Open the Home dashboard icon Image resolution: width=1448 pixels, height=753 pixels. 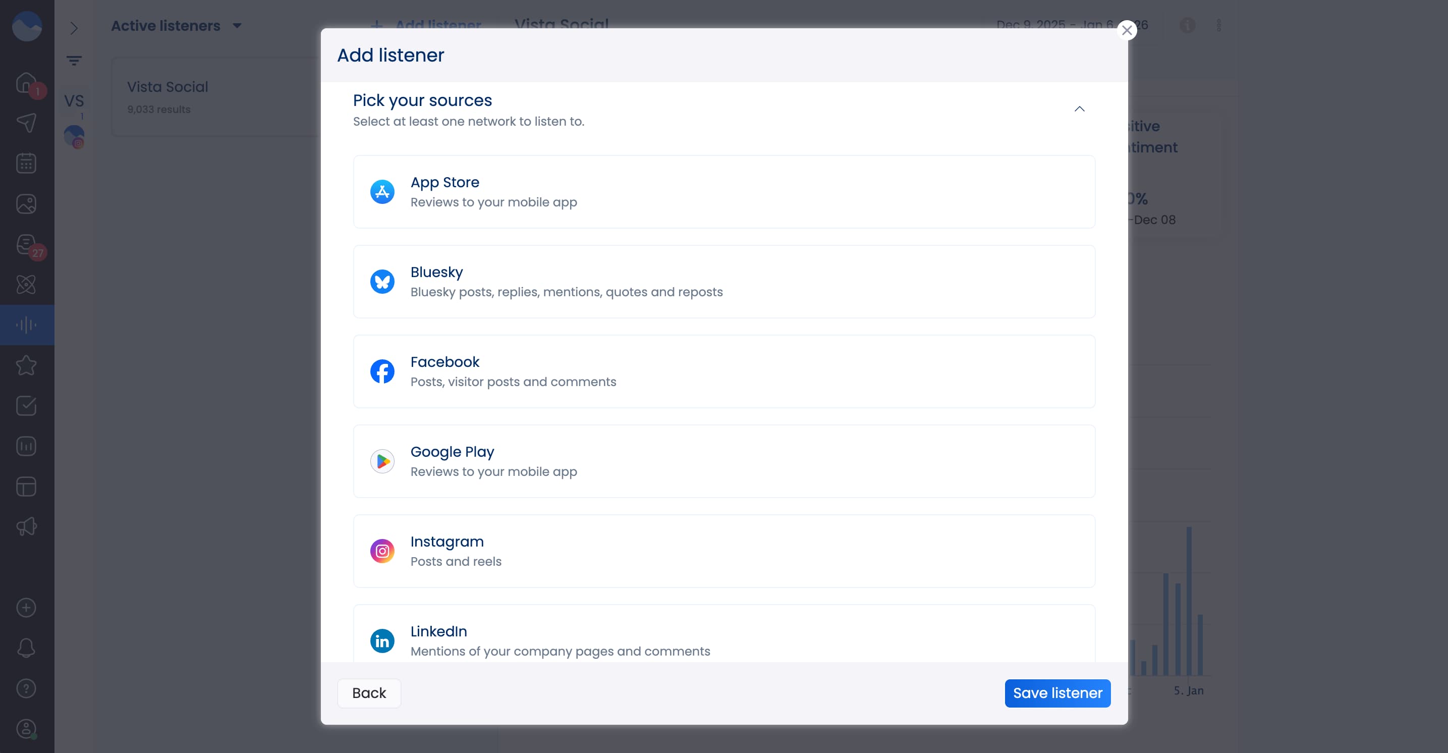click(x=26, y=82)
